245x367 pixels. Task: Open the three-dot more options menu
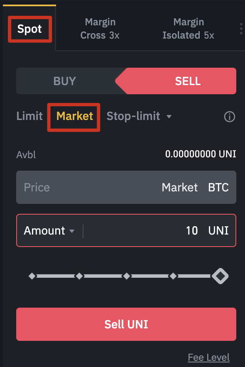tap(241, 29)
